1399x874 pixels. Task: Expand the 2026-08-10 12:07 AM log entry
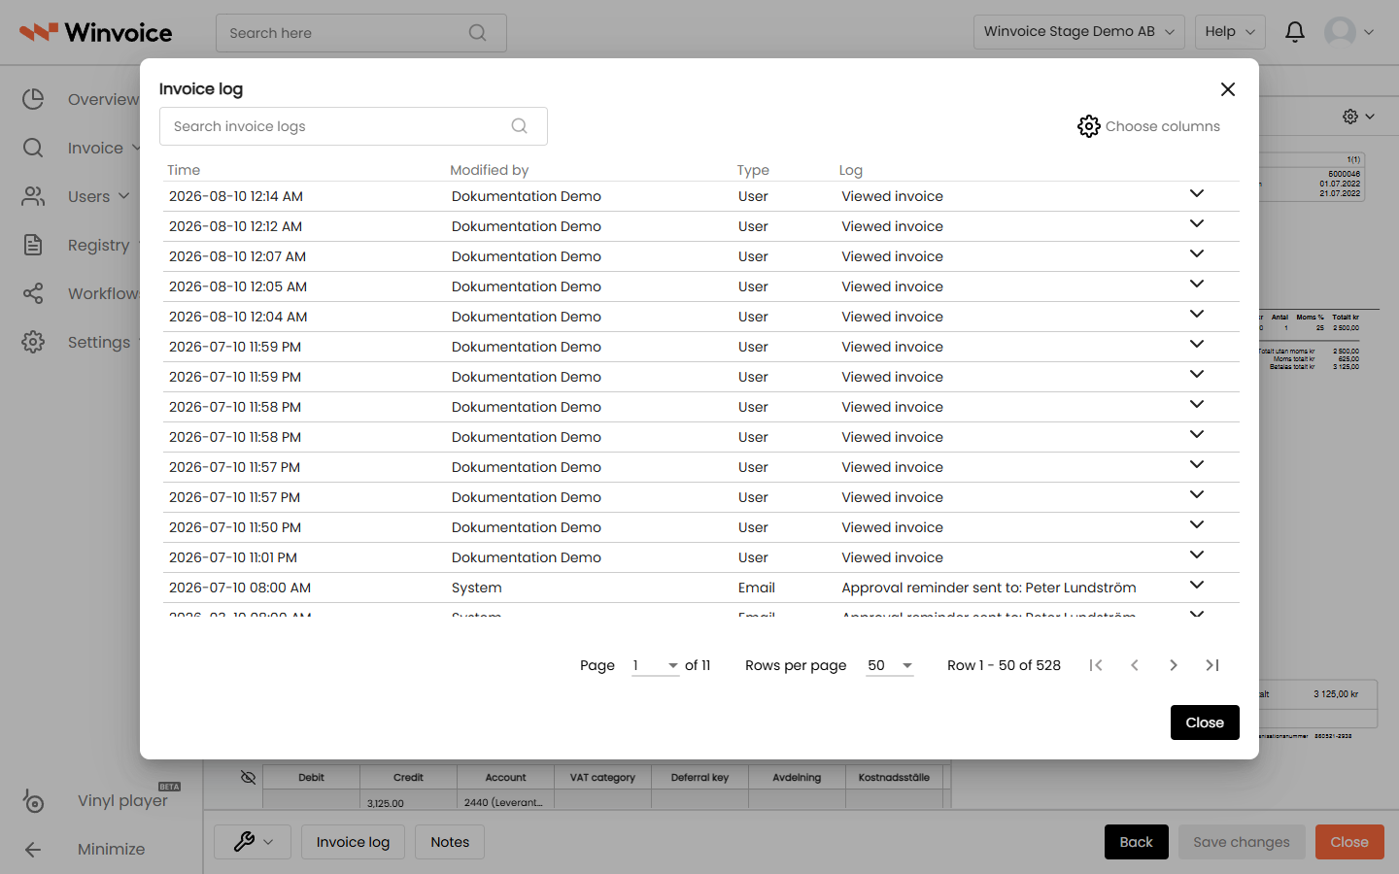1197,253
